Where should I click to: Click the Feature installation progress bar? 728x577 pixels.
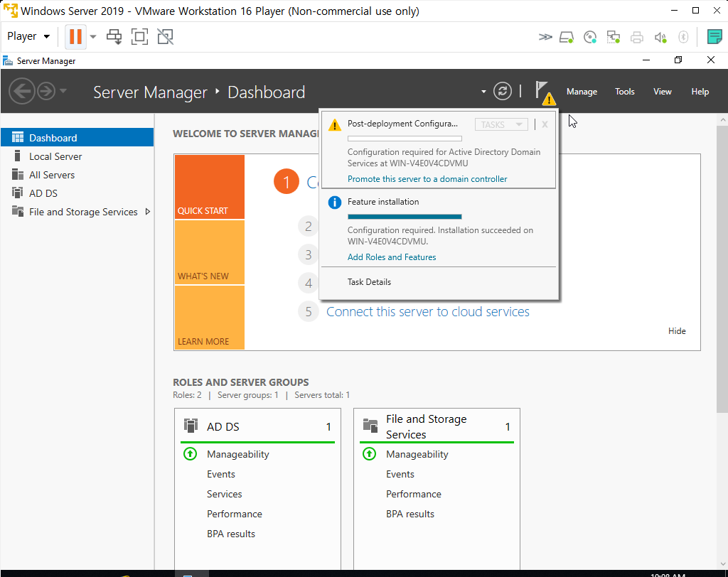(405, 216)
